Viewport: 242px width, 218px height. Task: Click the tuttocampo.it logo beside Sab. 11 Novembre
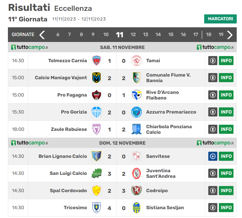[29, 47]
